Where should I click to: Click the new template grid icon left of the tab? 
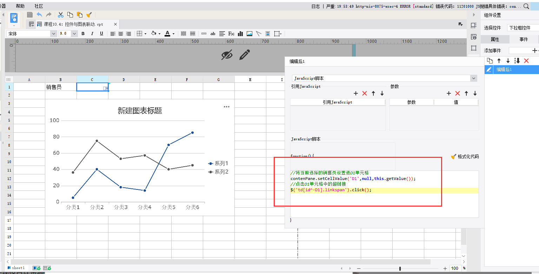coord(32,24)
